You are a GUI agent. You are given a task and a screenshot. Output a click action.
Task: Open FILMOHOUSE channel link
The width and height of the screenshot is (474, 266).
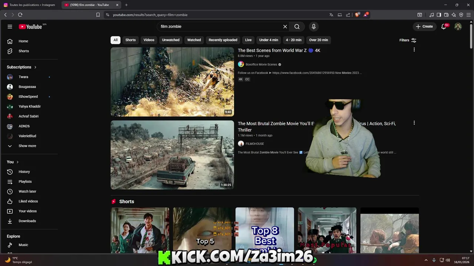click(x=255, y=144)
